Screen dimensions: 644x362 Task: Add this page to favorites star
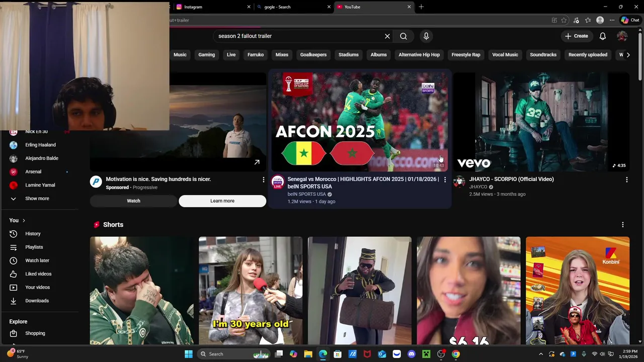pos(564,20)
